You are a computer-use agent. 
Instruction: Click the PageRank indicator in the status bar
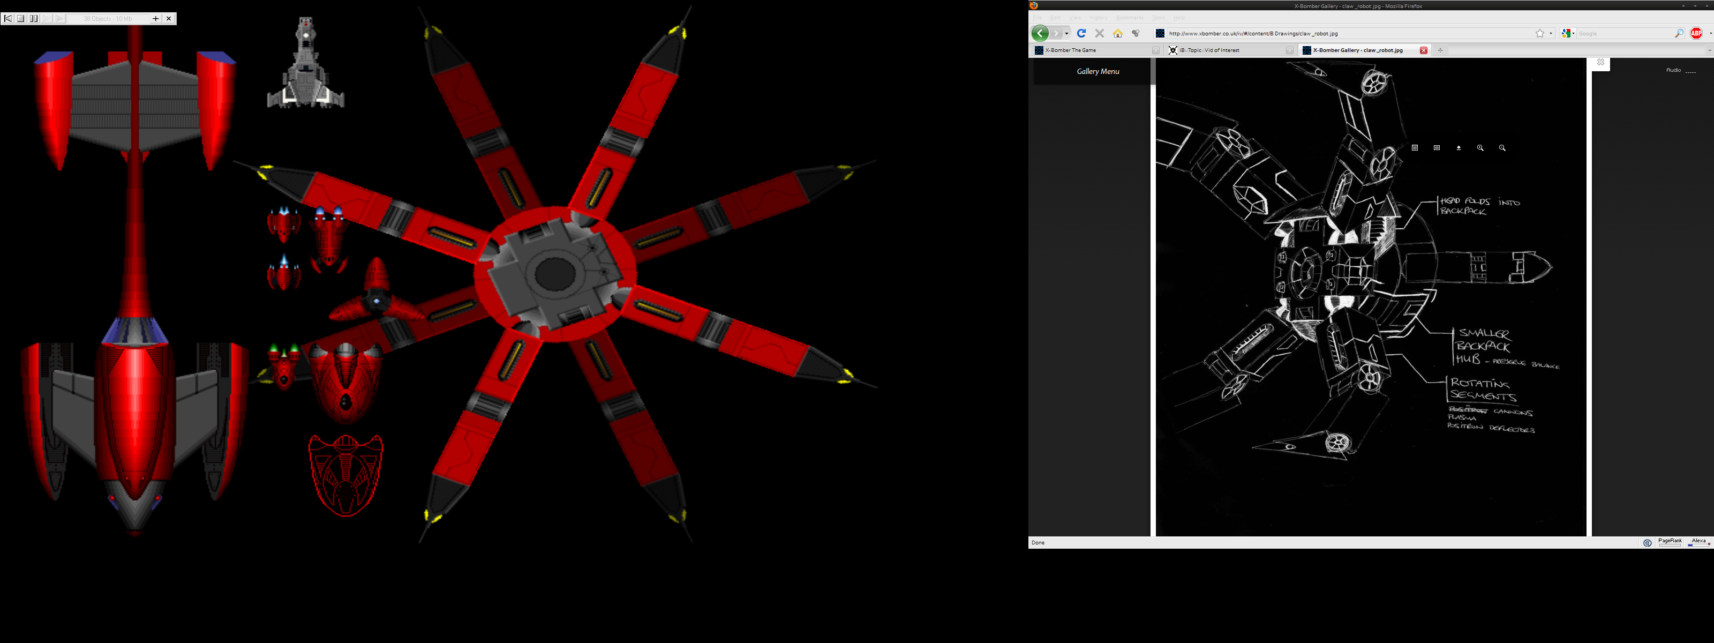coord(1670,542)
